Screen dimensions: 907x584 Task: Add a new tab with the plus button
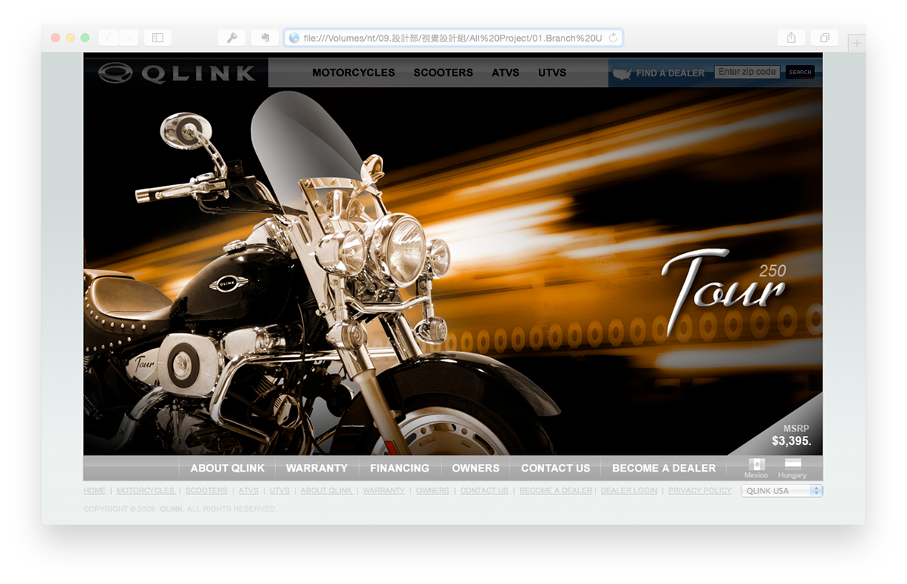pos(856,44)
